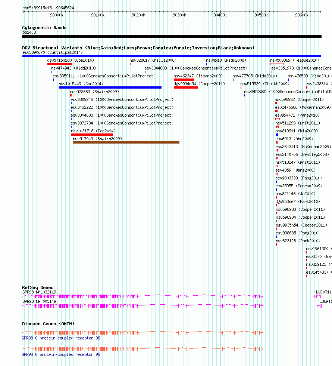Select red nsv1031718 loss bar

[92, 135]
